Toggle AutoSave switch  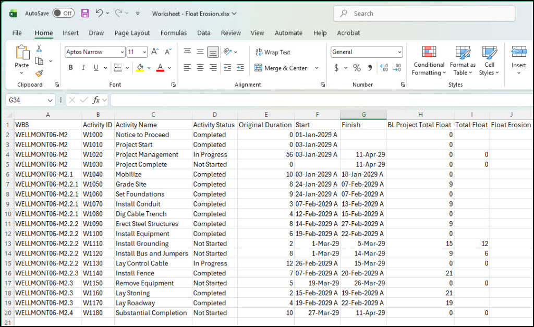(x=63, y=13)
